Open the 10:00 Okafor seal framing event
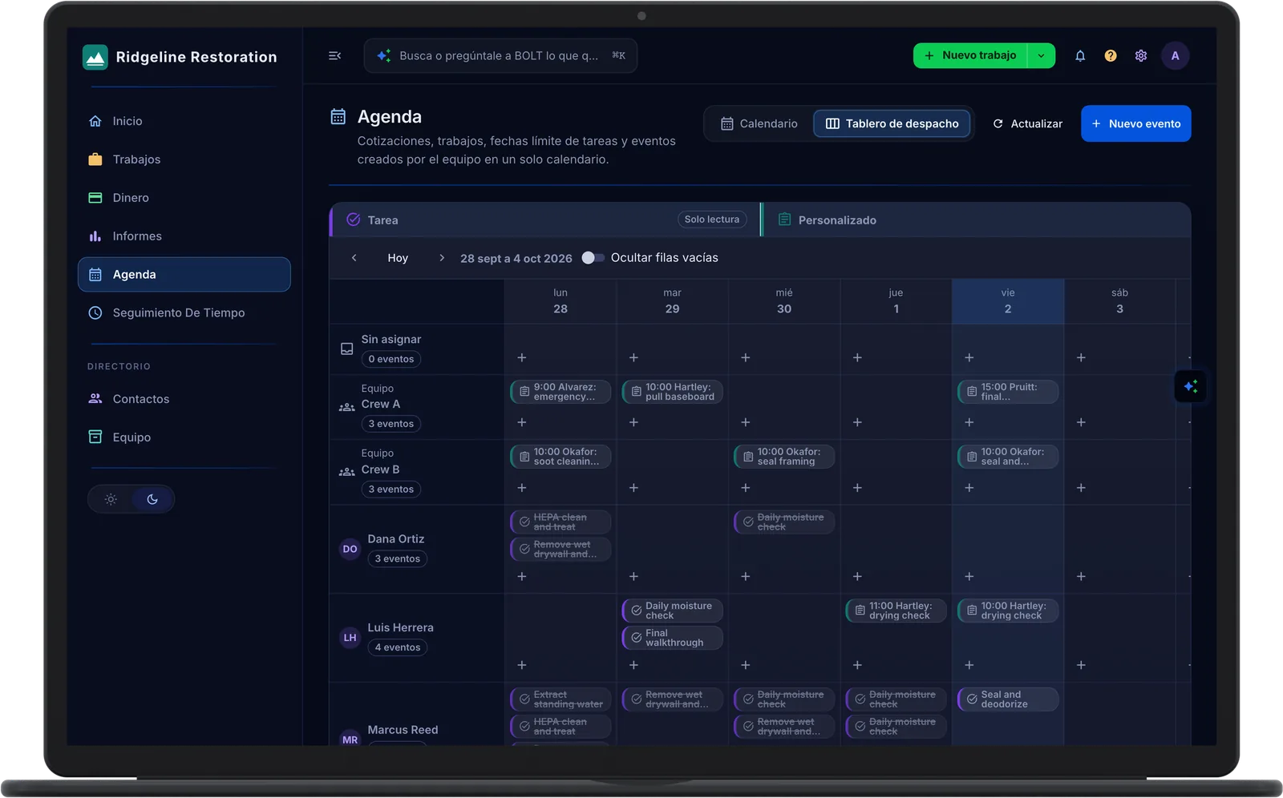Viewport: 1283px width, 798px height. 784,457
